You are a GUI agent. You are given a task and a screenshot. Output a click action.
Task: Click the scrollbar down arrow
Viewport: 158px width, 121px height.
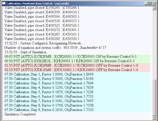(x=154, y=118)
